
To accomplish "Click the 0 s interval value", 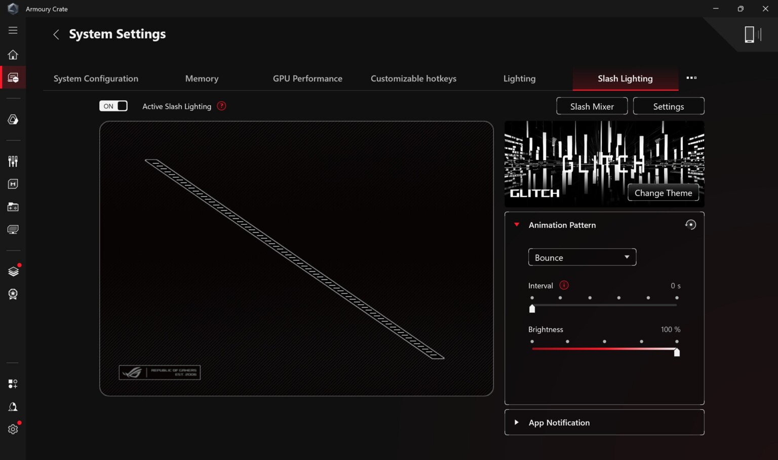I will point(676,286).
